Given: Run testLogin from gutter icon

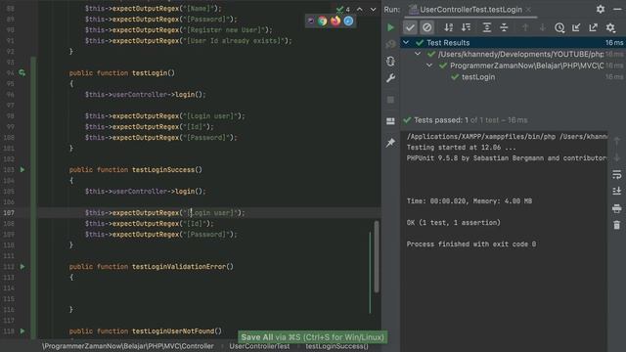Looking at the screenshot, I should [22, 72].
